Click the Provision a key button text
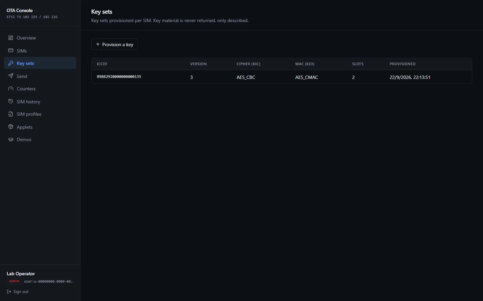 coord(118,44)
